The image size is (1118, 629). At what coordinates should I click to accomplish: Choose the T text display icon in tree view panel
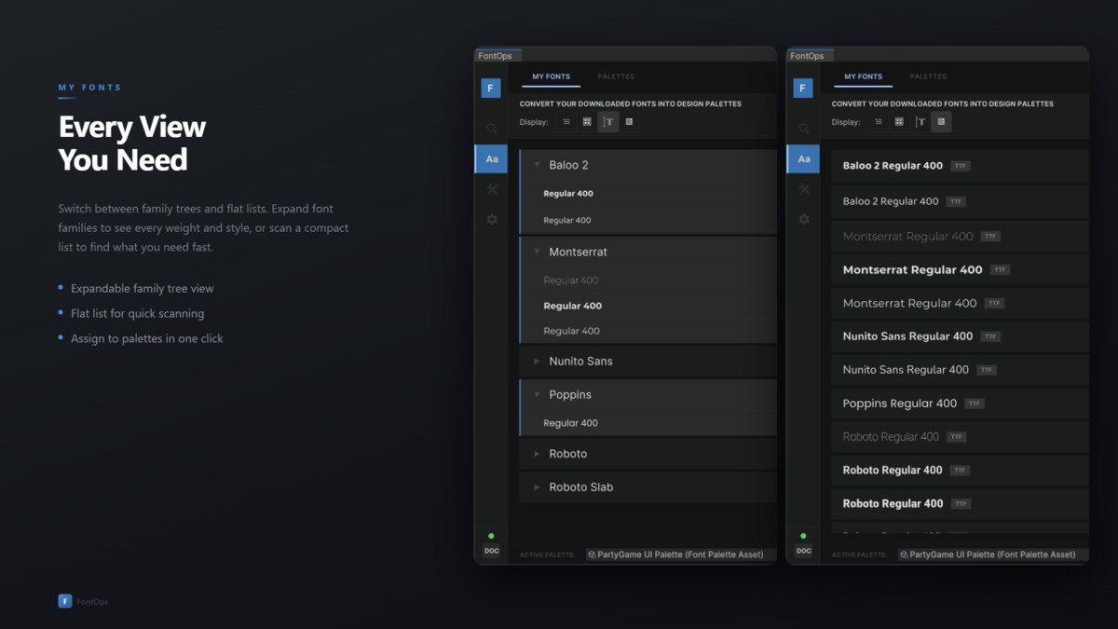click(x=608, y=122)
